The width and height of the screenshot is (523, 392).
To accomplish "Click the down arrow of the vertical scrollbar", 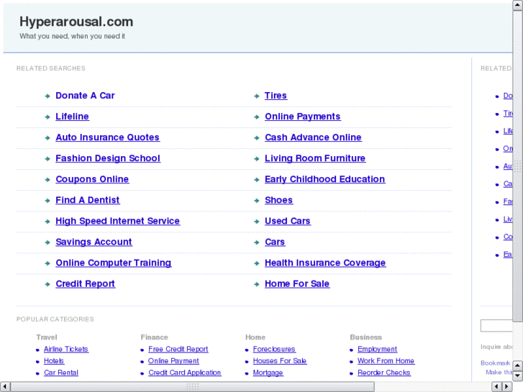I will click(x=517, y=376).
